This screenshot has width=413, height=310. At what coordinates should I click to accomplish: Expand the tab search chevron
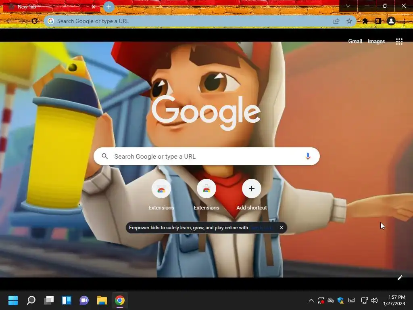(x=348, y=6)
